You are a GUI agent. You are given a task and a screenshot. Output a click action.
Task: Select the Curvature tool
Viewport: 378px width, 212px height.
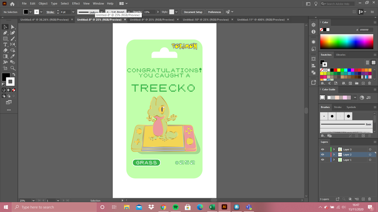tap(13, 33)
